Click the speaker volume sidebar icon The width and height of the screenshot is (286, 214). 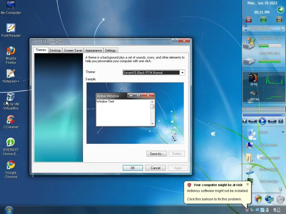280,199
